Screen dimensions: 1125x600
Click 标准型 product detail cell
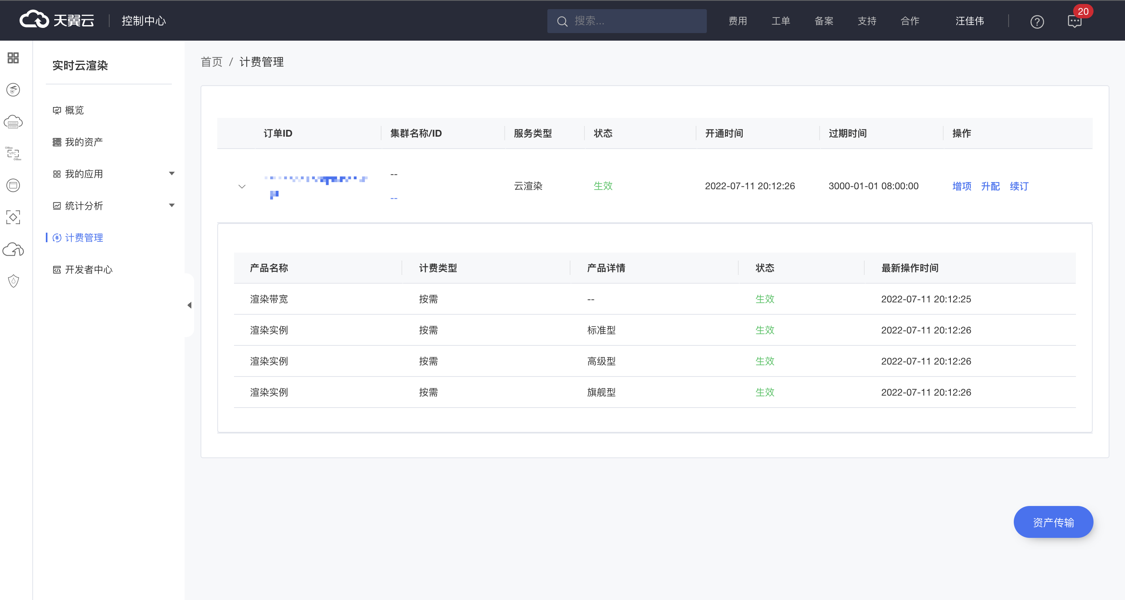tap(601, 330)
